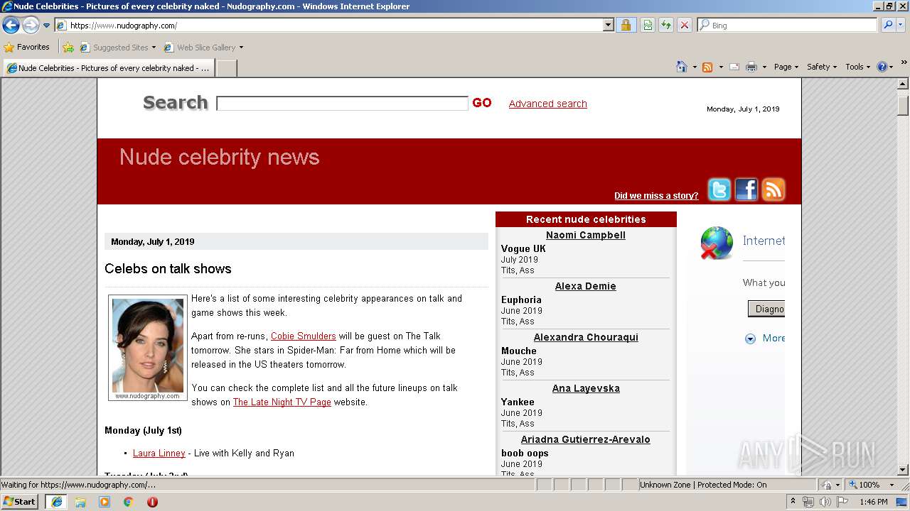The width and height of the screenshot is (910, 511).
Task: Open the zoom level dropdown arrow
Action: point(892,485)
